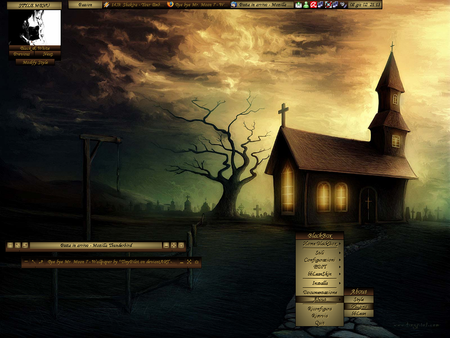Screen dimensions: 450x338
Task: Click the leftmost dash button on Thunderbird titlebar
Action: (x=11, y=245)
